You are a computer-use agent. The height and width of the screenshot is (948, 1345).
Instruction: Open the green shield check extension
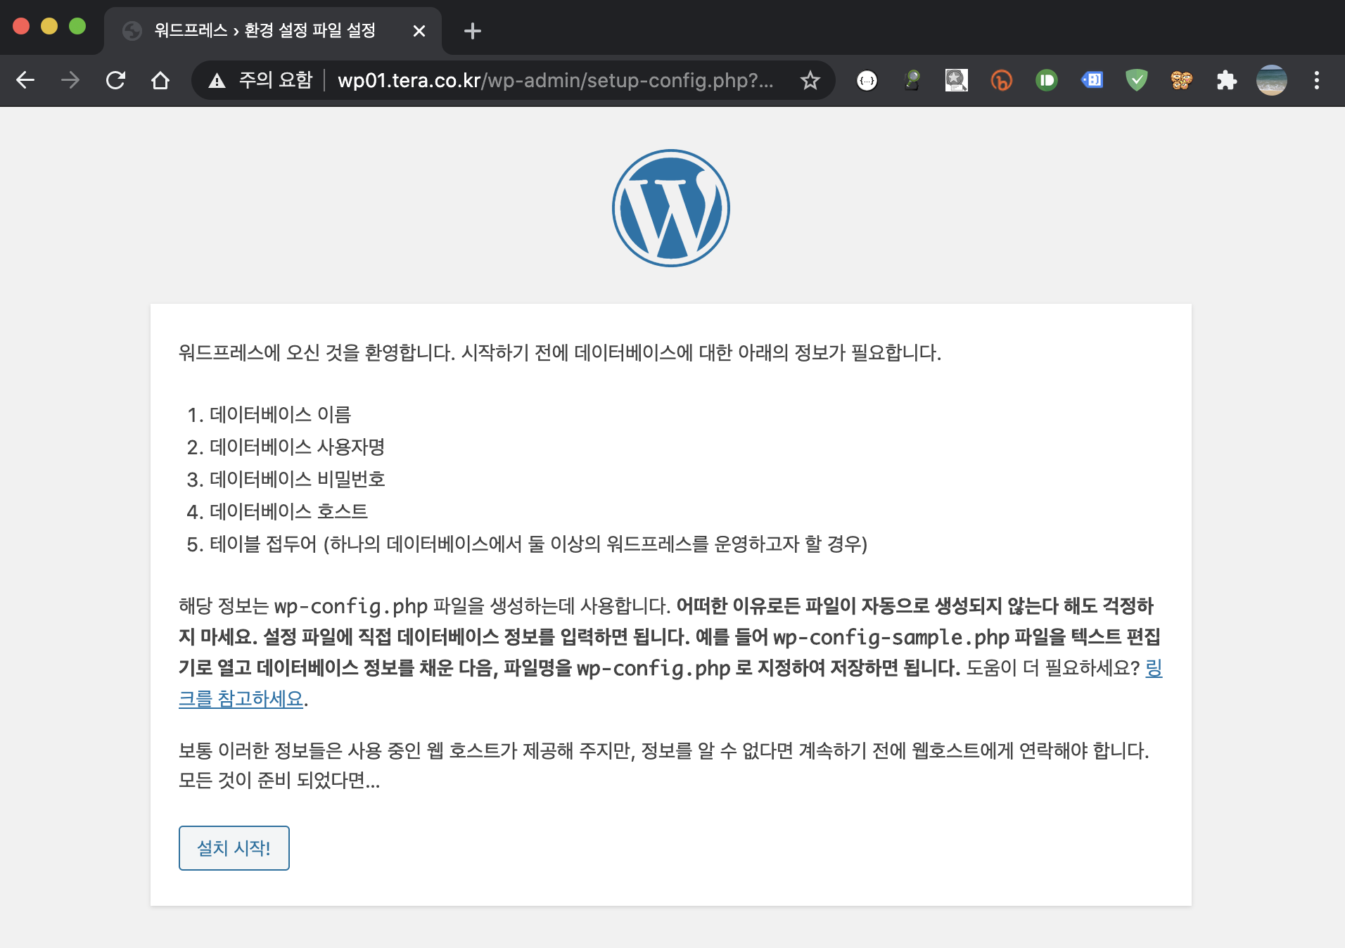click(1137, 80)
